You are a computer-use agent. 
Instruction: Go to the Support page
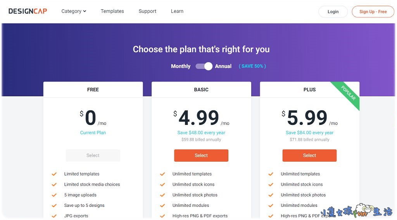148,11
